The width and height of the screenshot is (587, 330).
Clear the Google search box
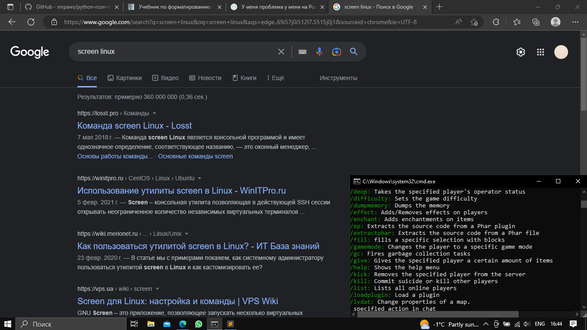coord(281,52)
